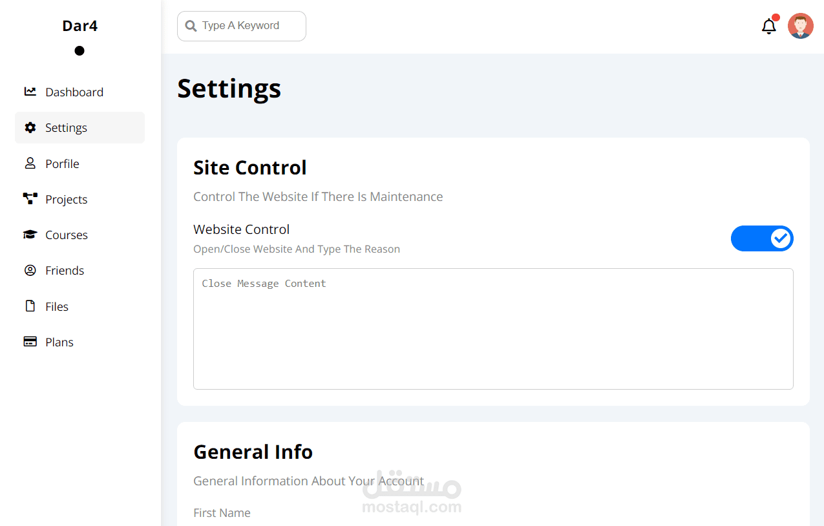Focus the Type A Keyword search field
The width and height of the screenshot is (824, 526).
pyautogui.click(x=249, y=26)
